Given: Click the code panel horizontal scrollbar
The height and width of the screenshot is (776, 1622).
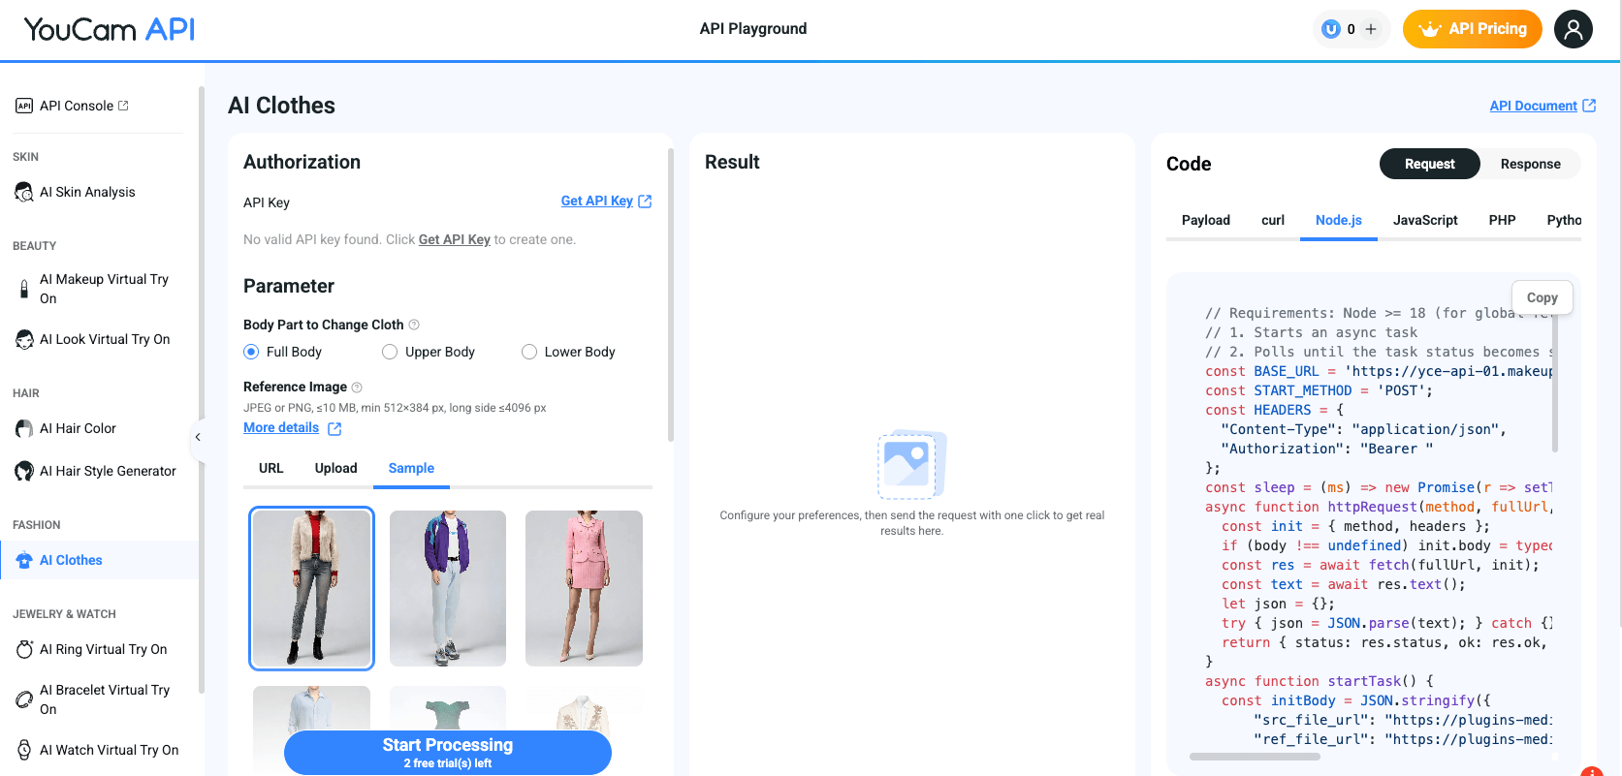Looking at the screenshot, I should pos(1255,757).
